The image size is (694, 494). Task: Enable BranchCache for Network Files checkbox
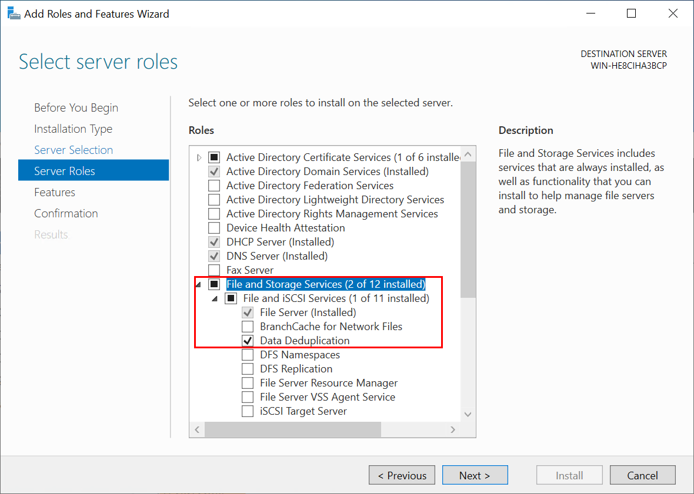coord(248,327)
